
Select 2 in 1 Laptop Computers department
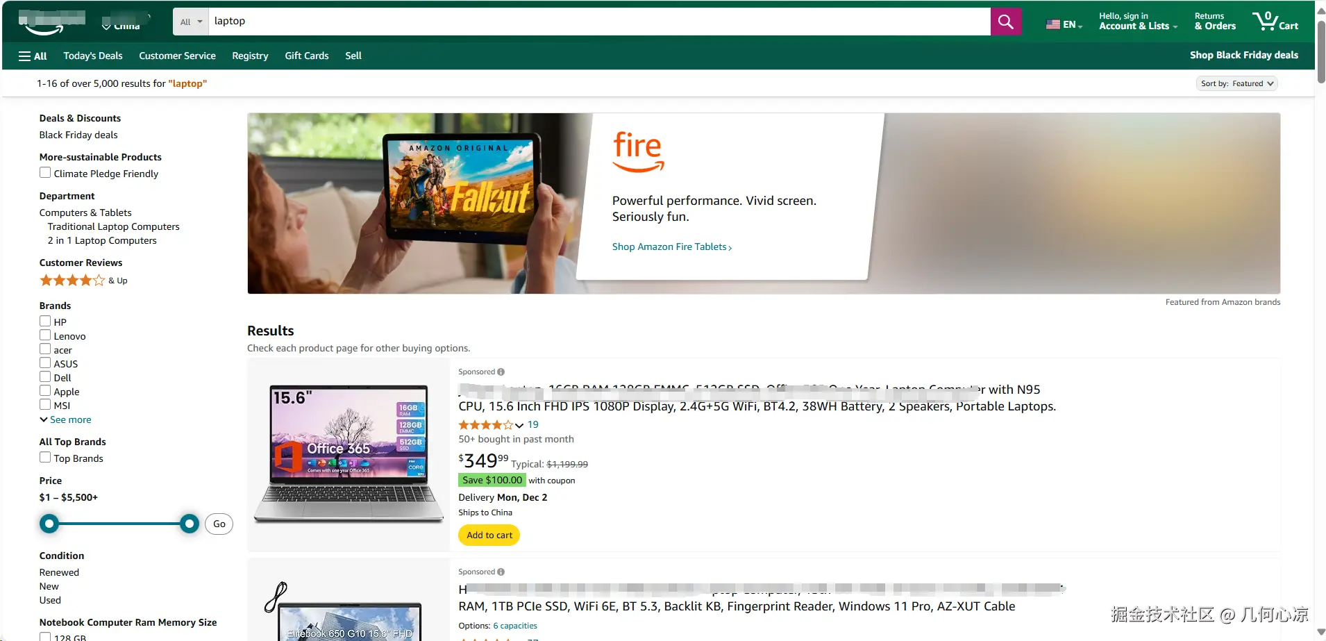pyautogui.click(x=102, y=241)
